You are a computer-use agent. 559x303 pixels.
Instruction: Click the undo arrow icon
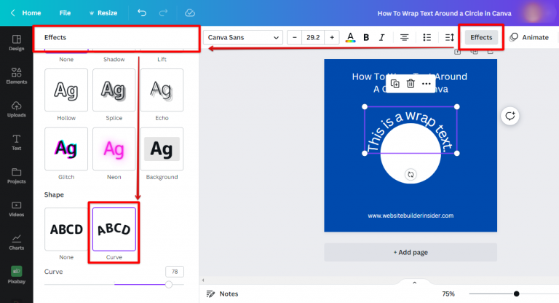click(141, 13)
